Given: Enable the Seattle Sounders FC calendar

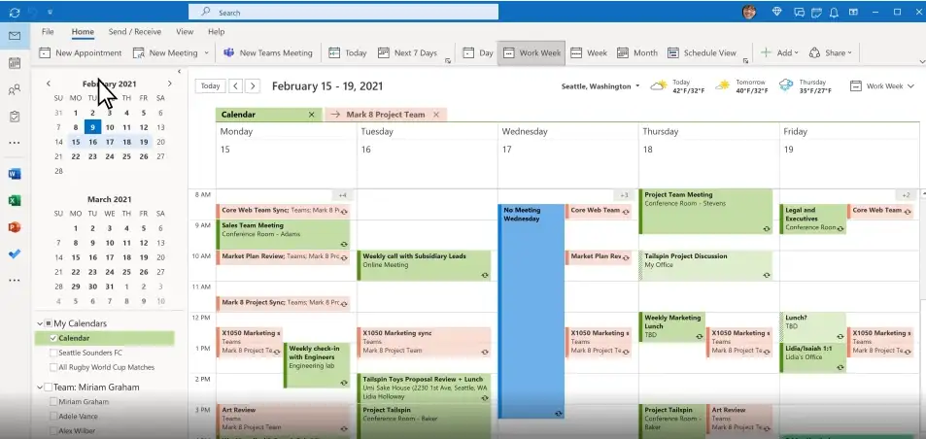Looking at the screenshot, I should 54,353.
